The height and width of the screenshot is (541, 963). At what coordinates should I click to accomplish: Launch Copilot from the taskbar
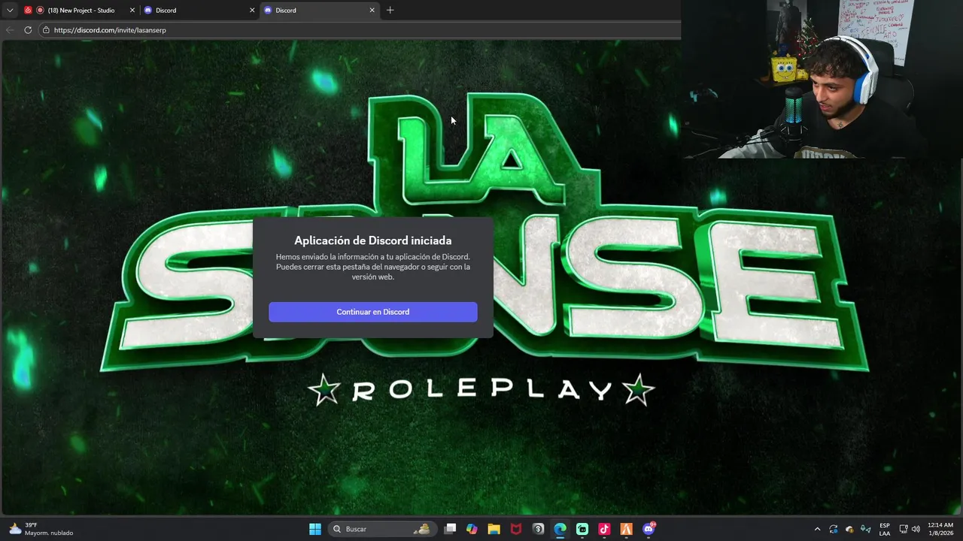pyautogui.click(x=472, y=529)
